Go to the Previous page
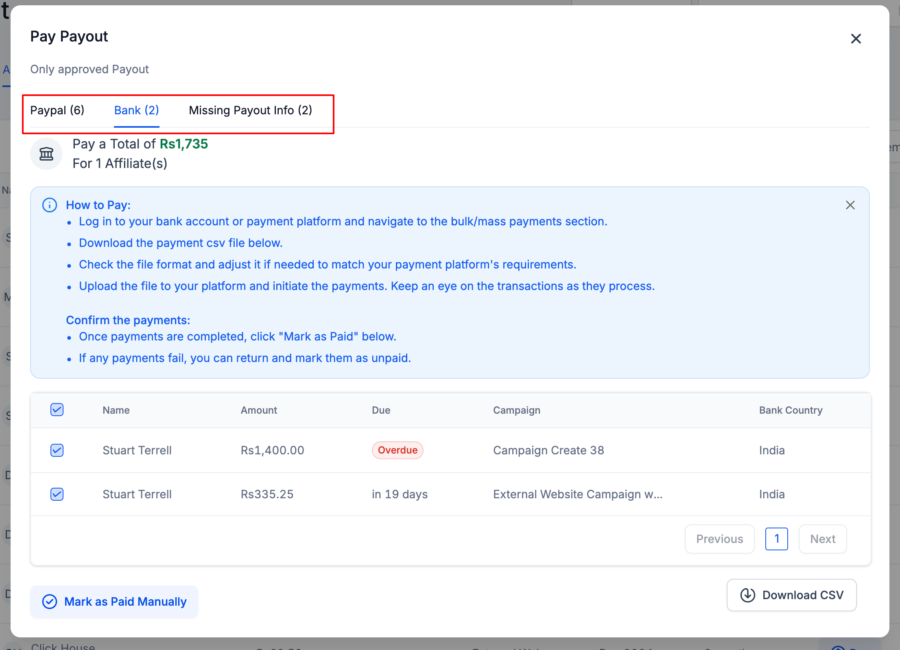900x650 pixels. pos(719,539)
